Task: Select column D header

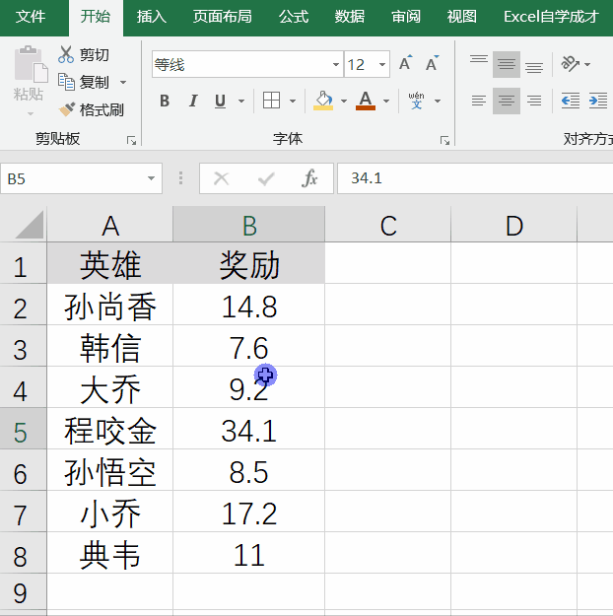Action: point(514,225)
